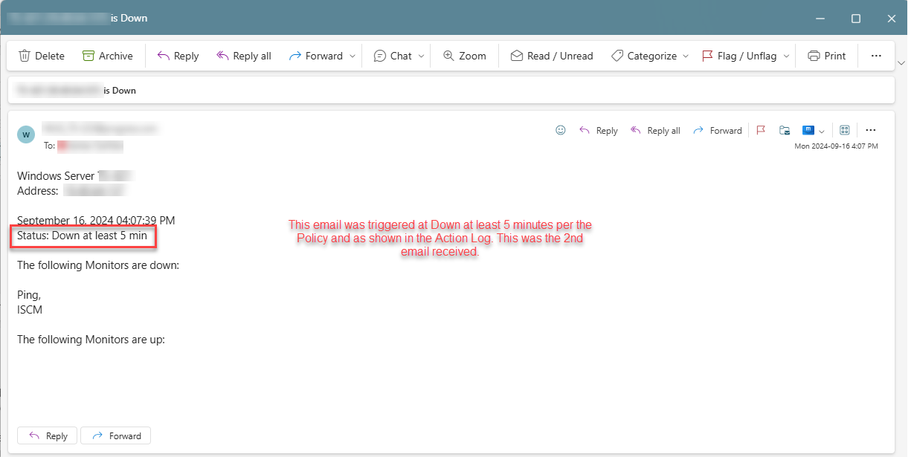Start a Chat about this message

pos(393,56)
